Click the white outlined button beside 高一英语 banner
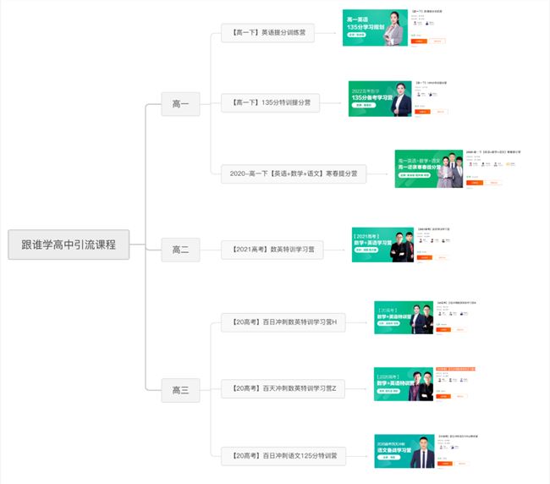The width and height of the screenshot is (550, 484). 437,41
